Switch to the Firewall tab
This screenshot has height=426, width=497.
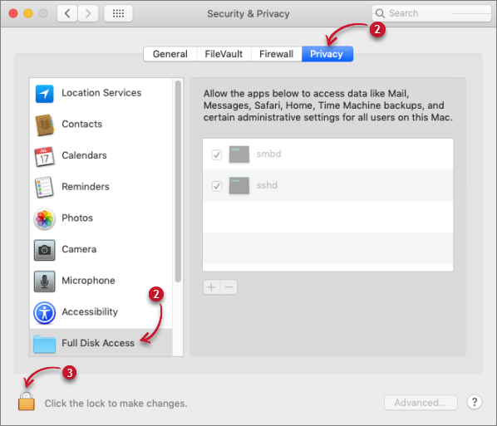tap(277, 54)
